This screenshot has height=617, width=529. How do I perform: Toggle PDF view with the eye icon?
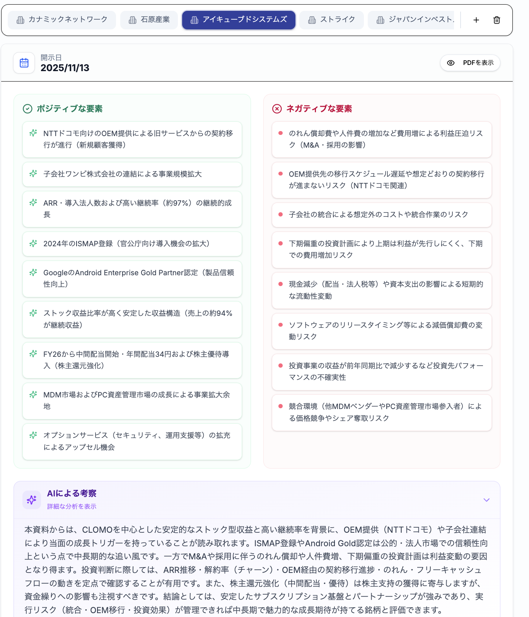click(x=451, y=63)
